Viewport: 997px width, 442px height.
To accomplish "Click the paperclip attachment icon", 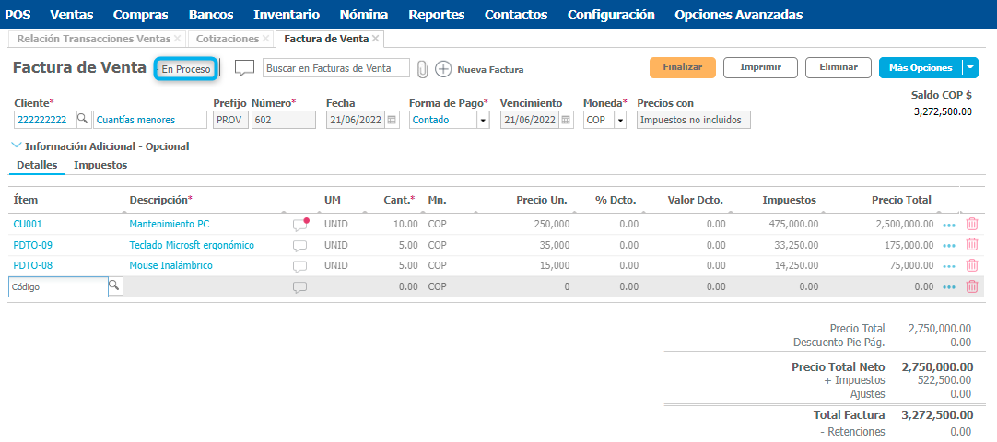I will click(423, 69).
